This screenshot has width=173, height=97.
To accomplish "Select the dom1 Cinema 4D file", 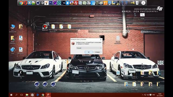I will click(45, 85).
